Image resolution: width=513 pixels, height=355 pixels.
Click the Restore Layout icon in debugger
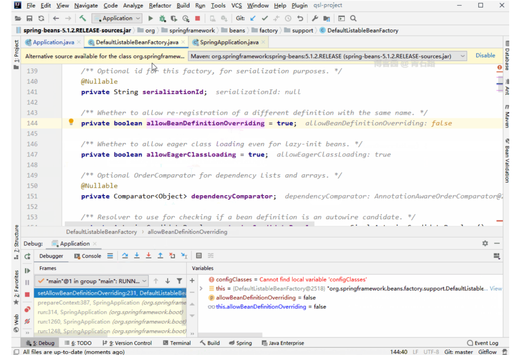coord(497,256)
